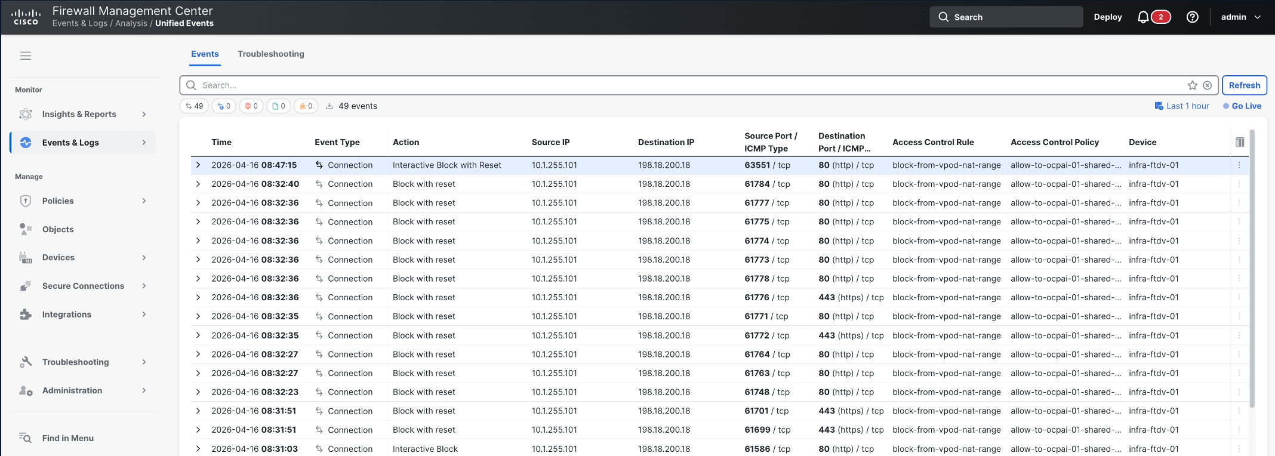Click the Source IP column header

550,142
